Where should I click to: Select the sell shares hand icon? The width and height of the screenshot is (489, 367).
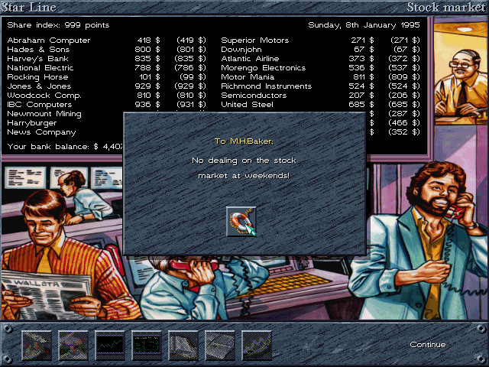coord(73,345)
